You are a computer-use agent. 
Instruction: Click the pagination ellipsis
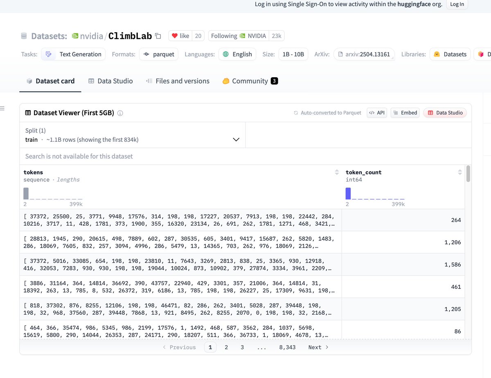point(262,347)
